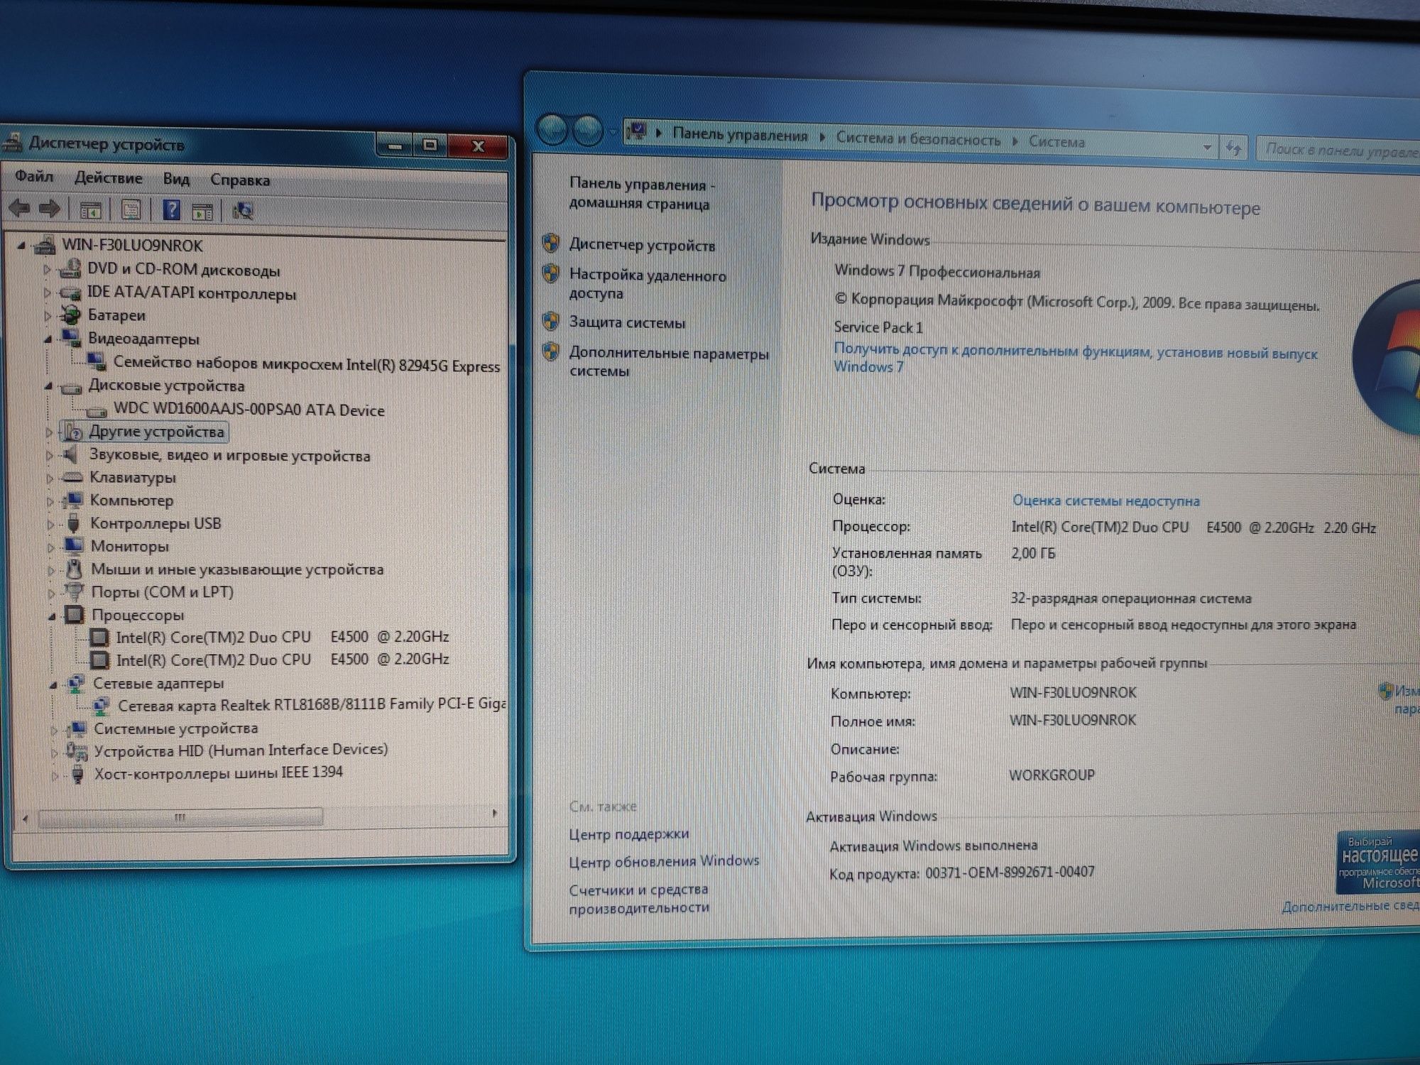Open Панель управления - домашняя страница link
This screenshot has width=1420, height=1065.
point(642,194)
